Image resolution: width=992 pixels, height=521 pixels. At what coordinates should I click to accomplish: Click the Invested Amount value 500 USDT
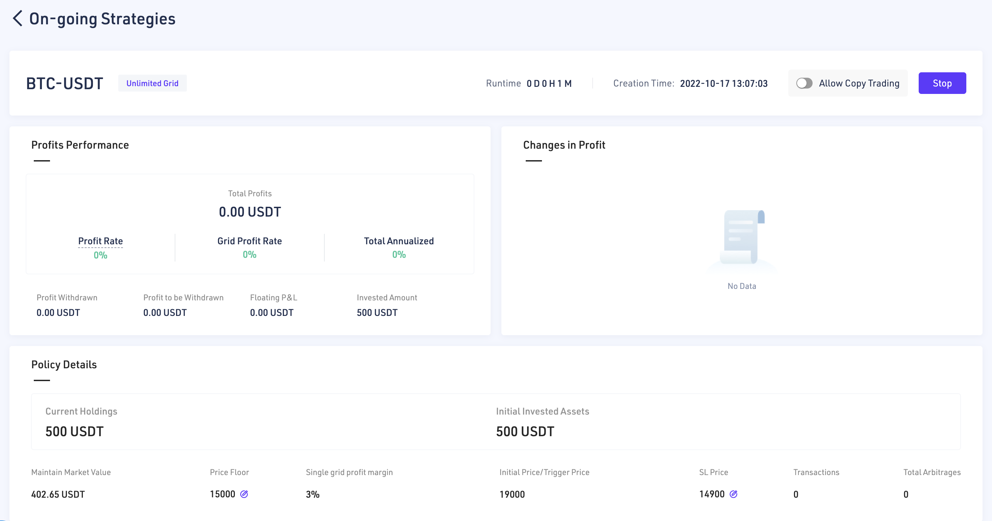coord(377,313)
